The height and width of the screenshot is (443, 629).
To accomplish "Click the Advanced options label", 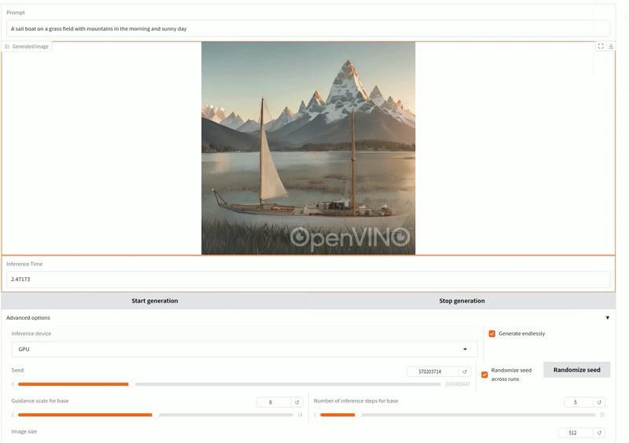I will click(28, 317).
